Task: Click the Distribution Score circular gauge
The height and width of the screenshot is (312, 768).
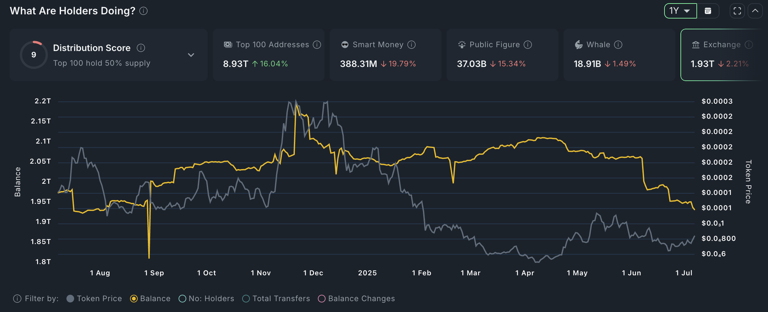Action: (x=34, y=55)
